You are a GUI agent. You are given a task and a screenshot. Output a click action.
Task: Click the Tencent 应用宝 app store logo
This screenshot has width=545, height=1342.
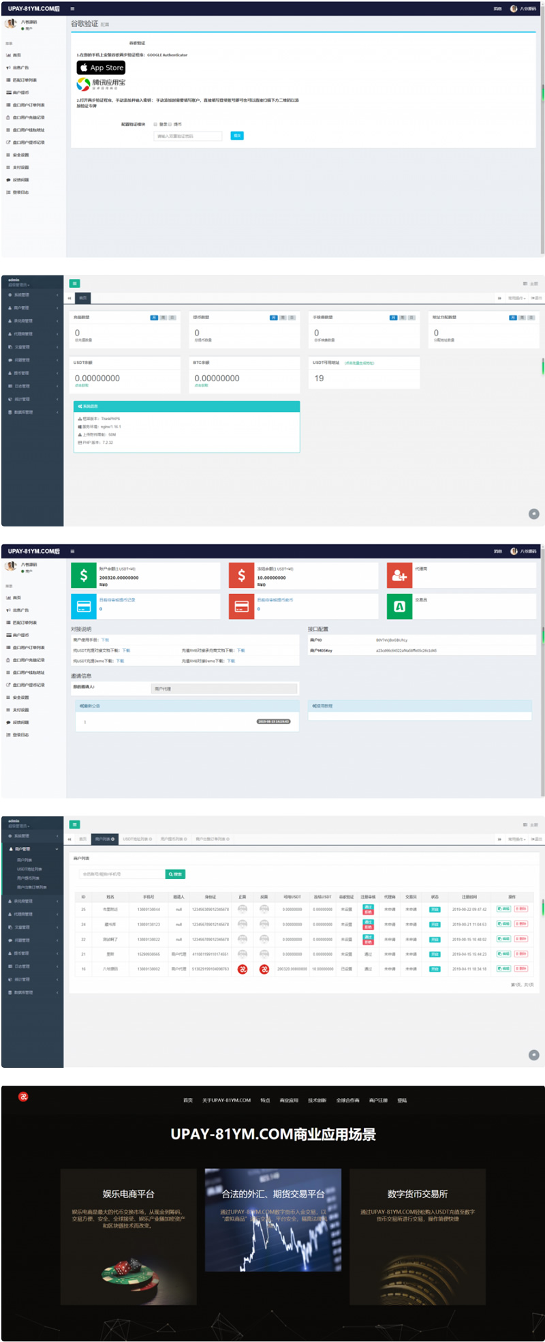(101, 84)
